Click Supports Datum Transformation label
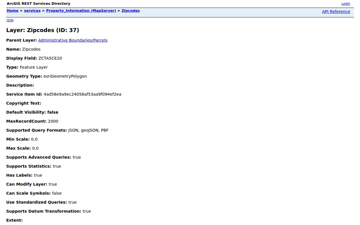360x225 pixels. click(44, 211)
